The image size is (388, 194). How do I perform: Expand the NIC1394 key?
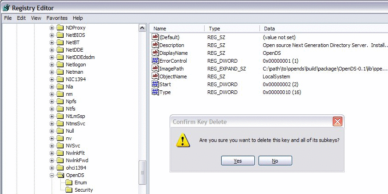click(52, 79)
